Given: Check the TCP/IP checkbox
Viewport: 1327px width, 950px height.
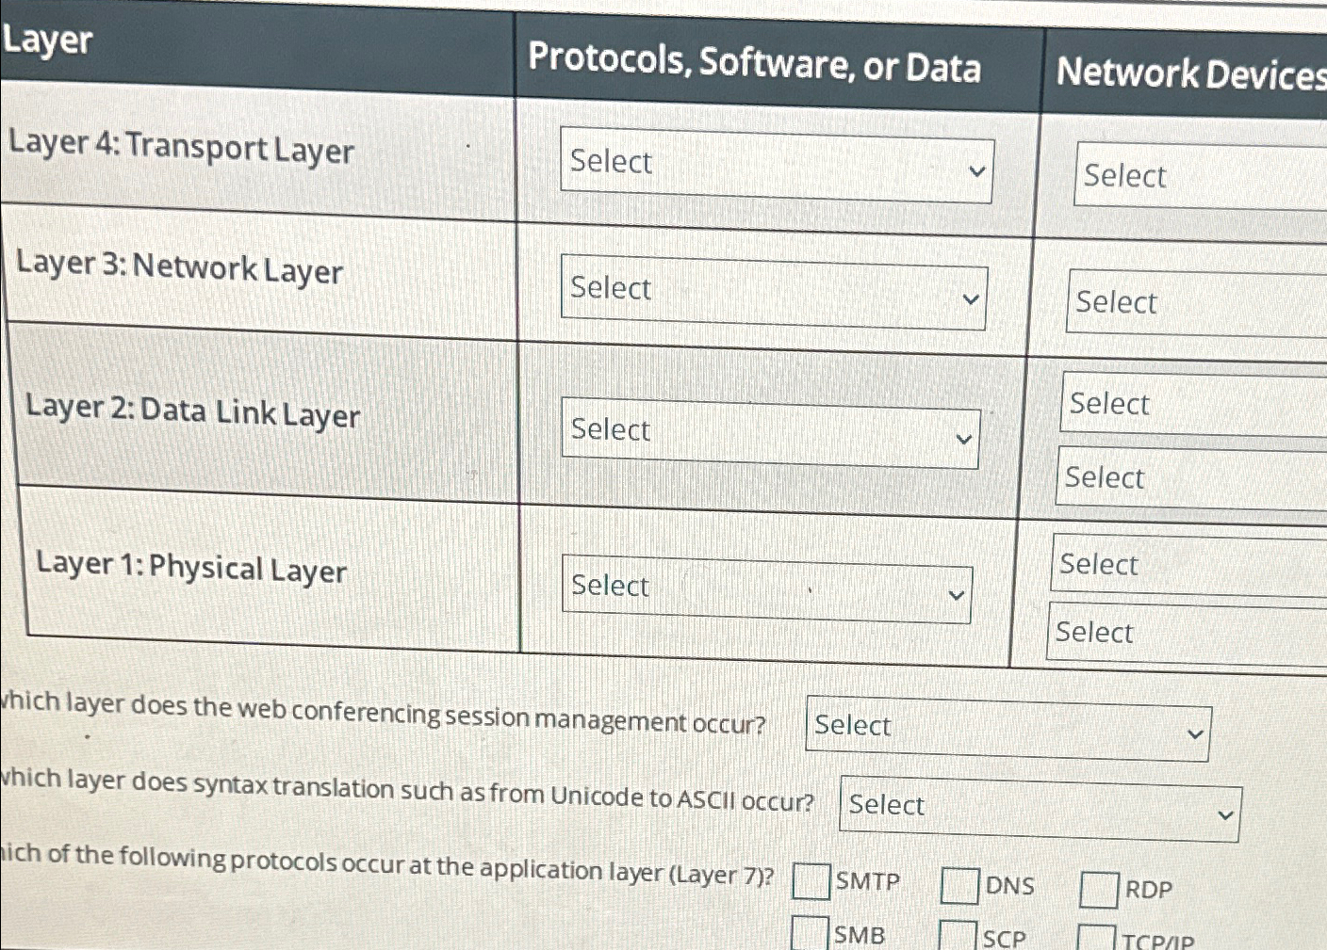Looking at the screenshot, I should 1097,938.
